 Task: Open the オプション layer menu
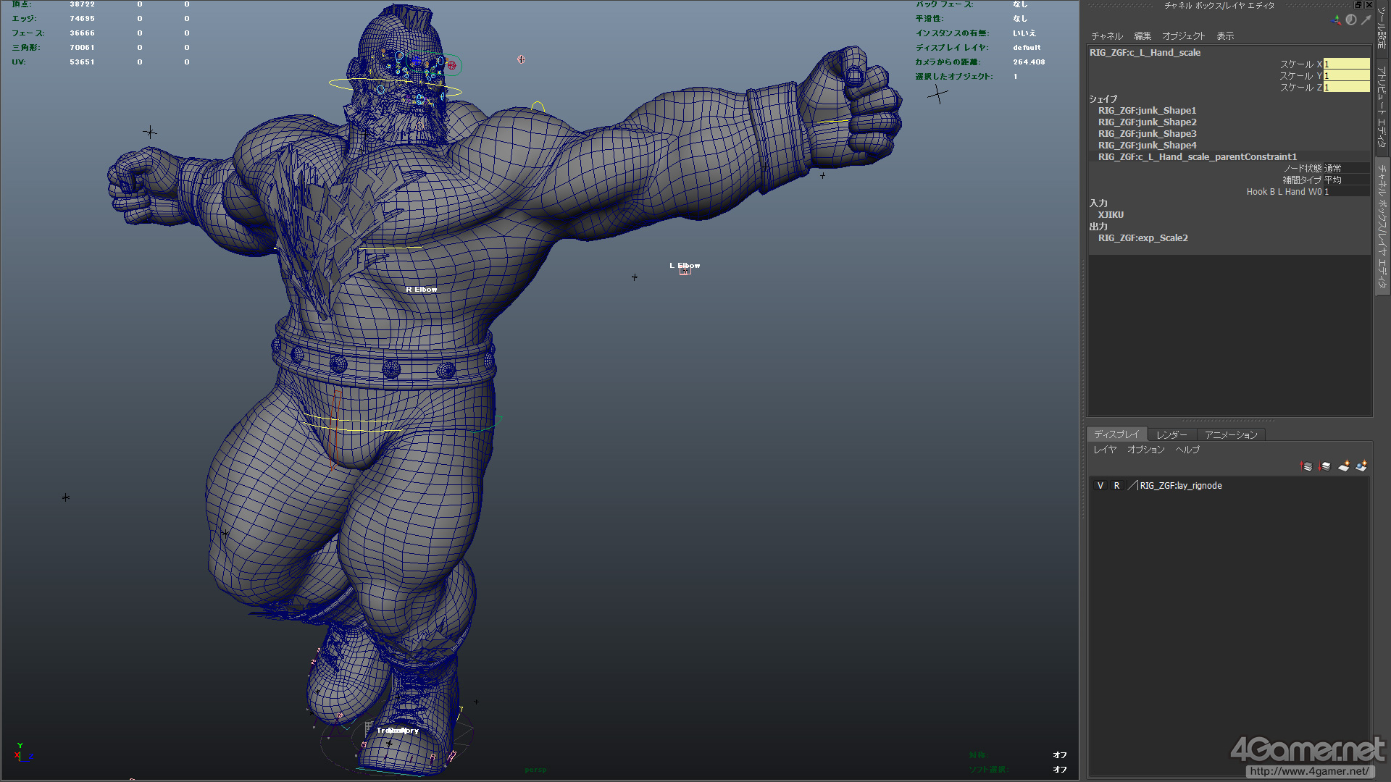tap(1146, 450)
